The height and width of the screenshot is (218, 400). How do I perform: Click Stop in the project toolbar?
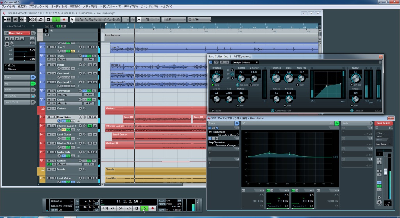tap(48, 19)
